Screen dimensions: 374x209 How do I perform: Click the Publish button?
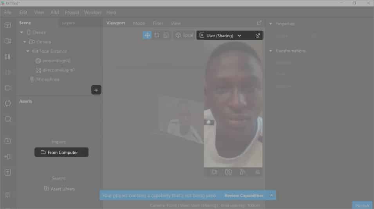tap(362, 205)
